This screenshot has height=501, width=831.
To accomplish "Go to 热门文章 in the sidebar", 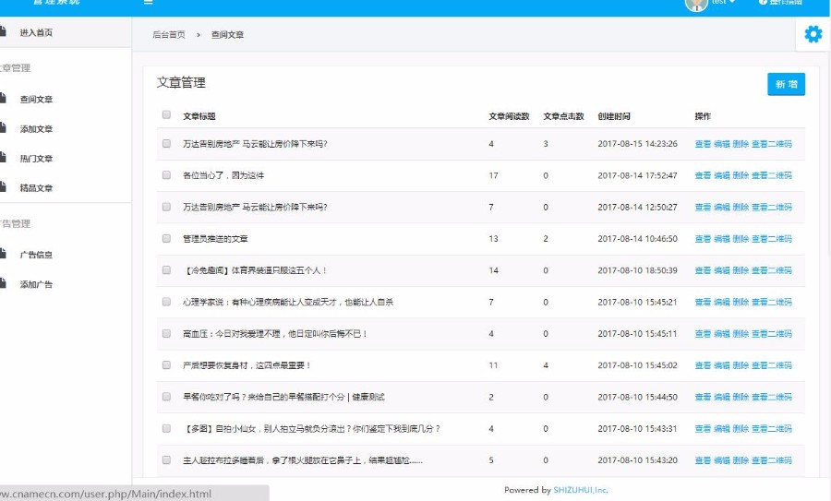I will 36,159.
